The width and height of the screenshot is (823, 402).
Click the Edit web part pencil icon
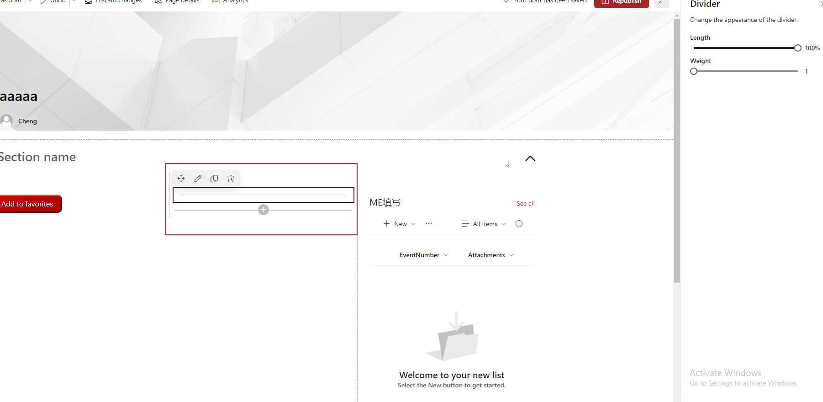tap(198, 179)
